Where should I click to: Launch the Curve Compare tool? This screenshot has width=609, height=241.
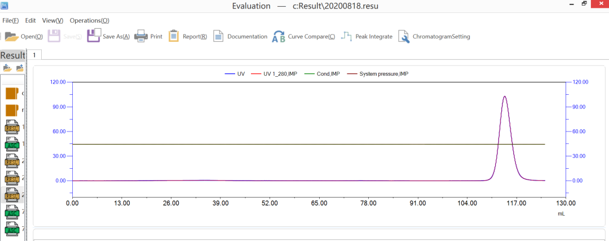click(279, 37)
